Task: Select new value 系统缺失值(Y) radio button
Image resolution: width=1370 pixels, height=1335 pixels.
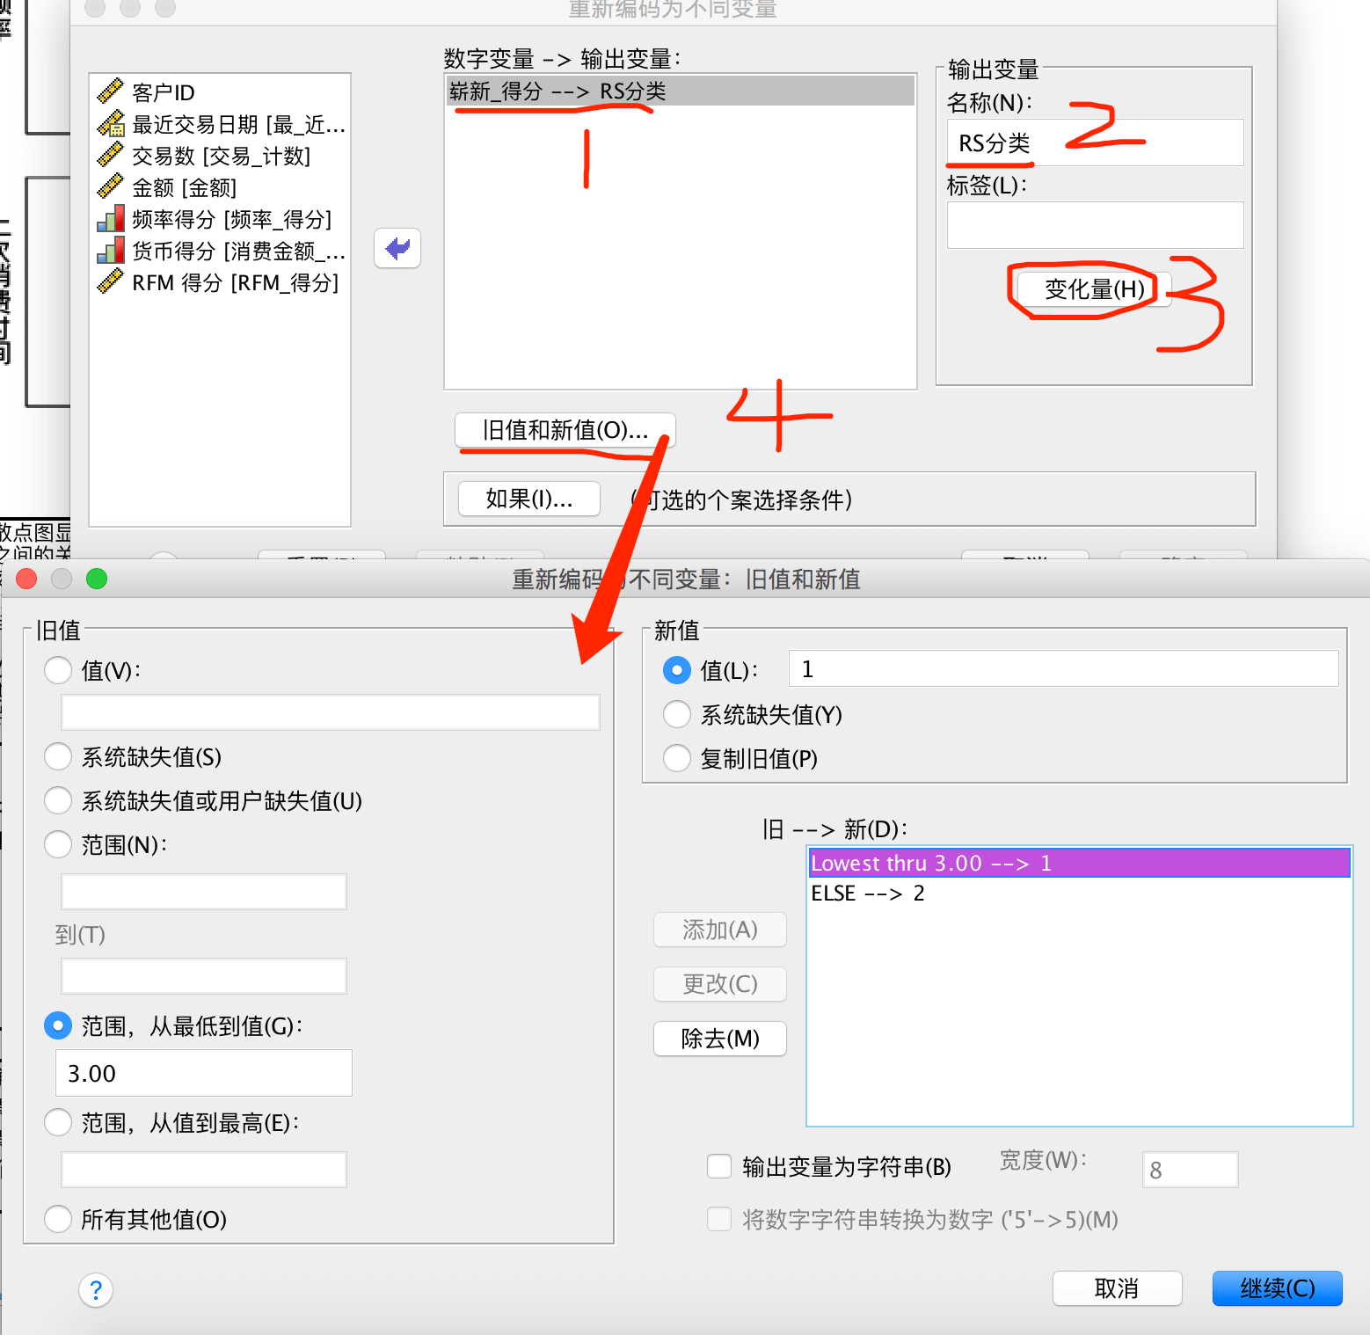Action: [677, 714]
